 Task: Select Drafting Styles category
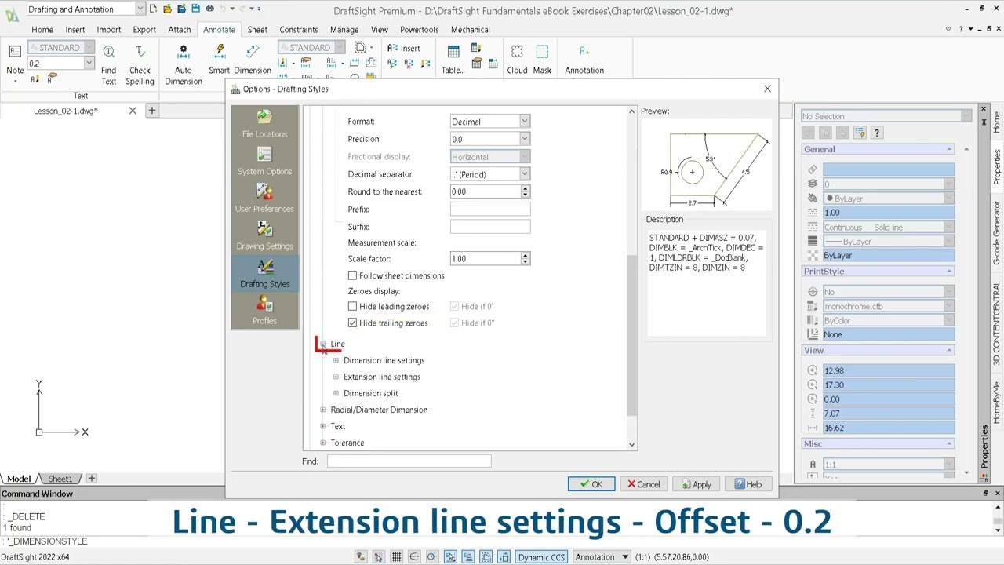click(264, 273)
